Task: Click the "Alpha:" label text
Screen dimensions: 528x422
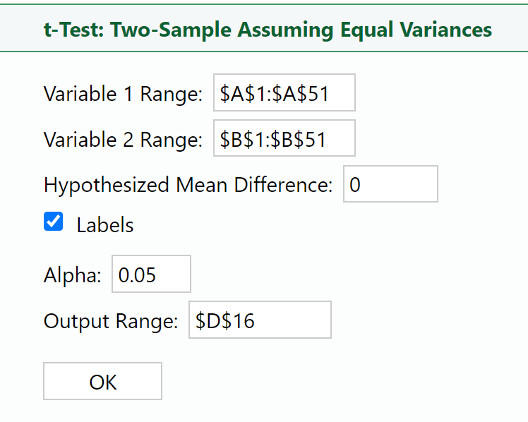Action: pos(73,275)
